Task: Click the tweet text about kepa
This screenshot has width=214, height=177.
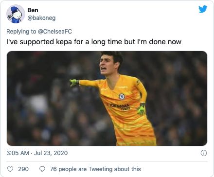Action: pyautogui.click(x=94, y=42)
